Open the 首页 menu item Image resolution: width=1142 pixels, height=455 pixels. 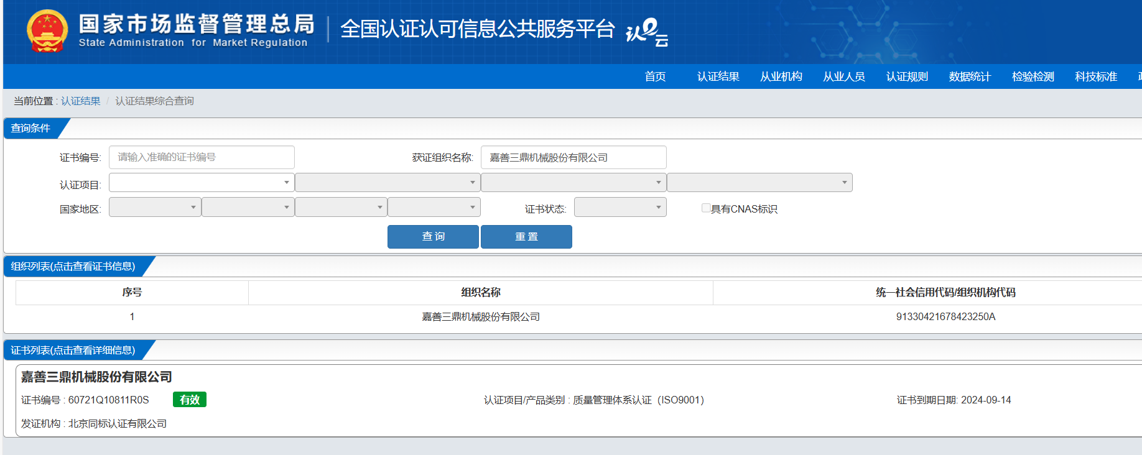pyautogui.click(x=656, y=76)
